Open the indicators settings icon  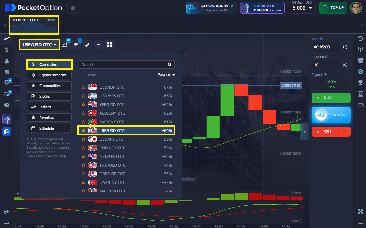76,44
